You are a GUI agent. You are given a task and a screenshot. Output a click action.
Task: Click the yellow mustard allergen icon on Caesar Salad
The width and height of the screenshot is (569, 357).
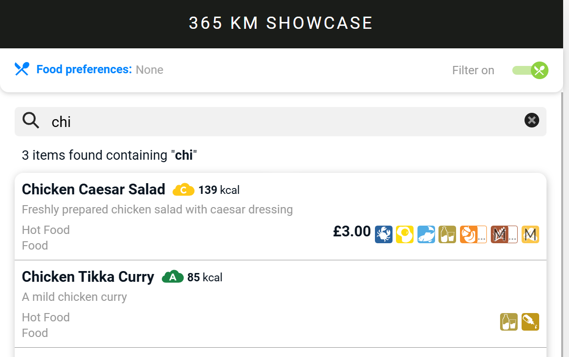click(530, 234)
